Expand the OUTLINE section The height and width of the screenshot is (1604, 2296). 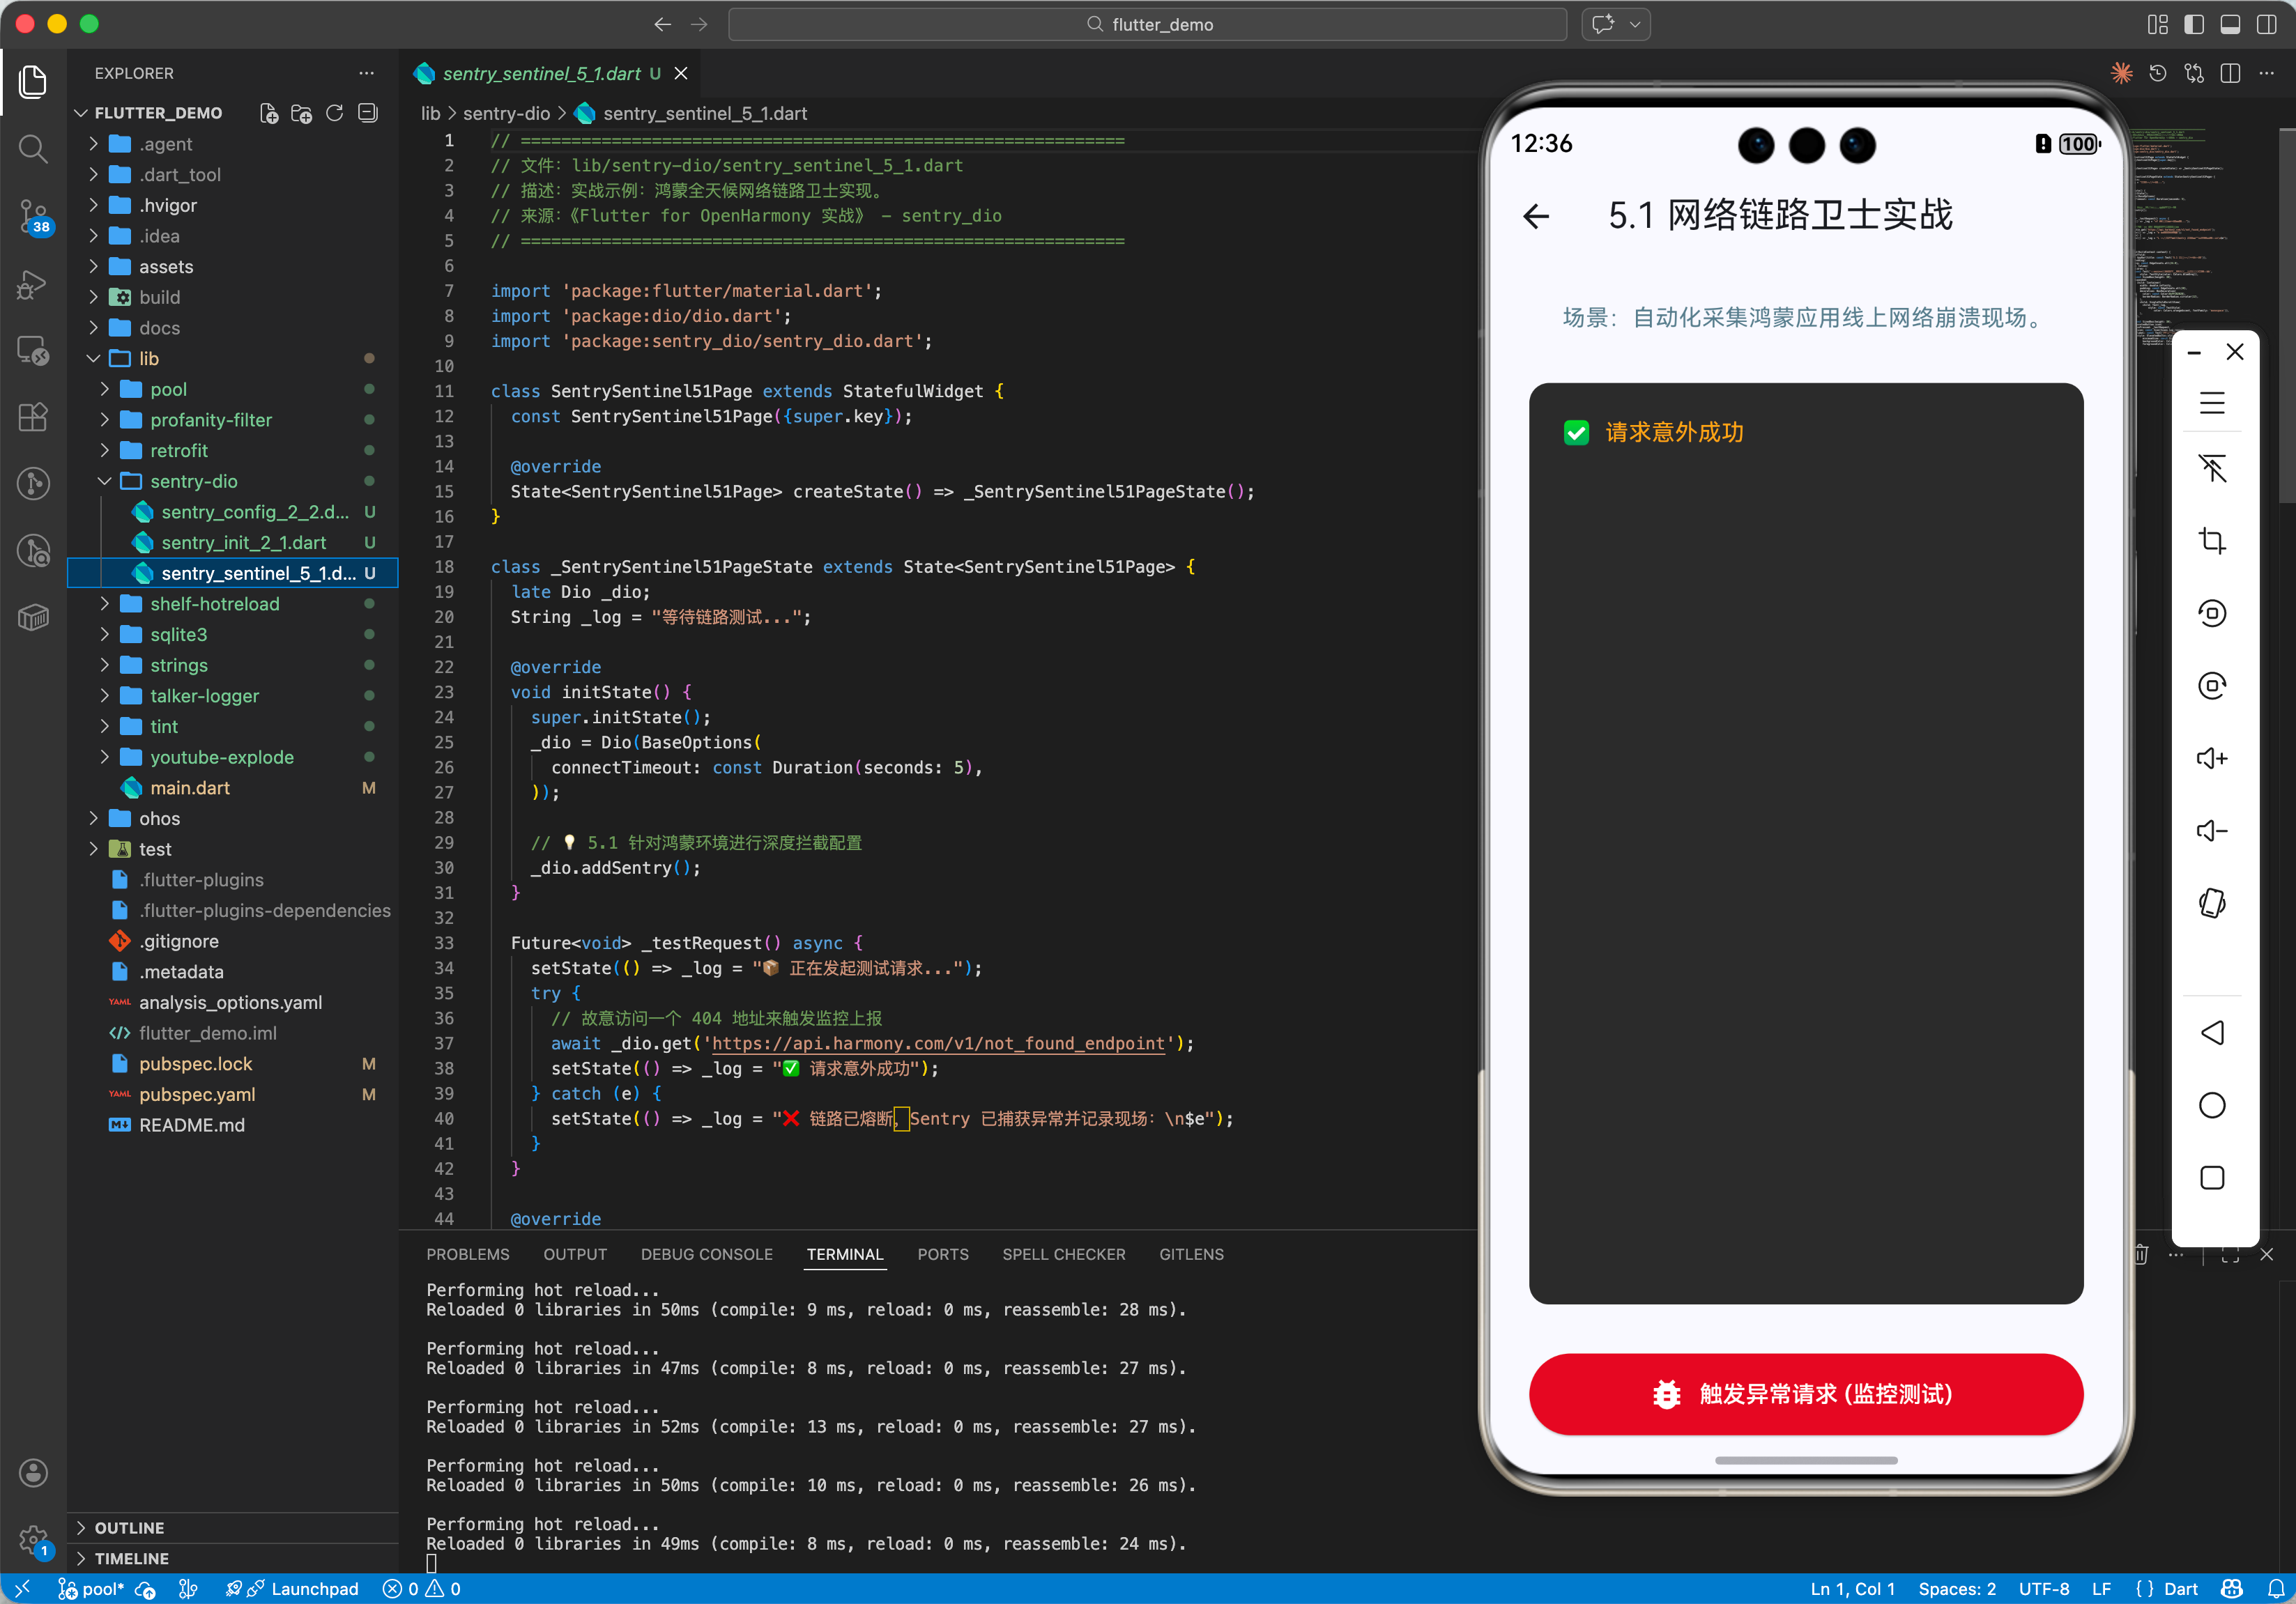tap(129, 1527)
